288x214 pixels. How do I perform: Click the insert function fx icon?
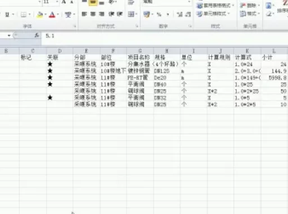pyautogui.click(x=37, y=35)
